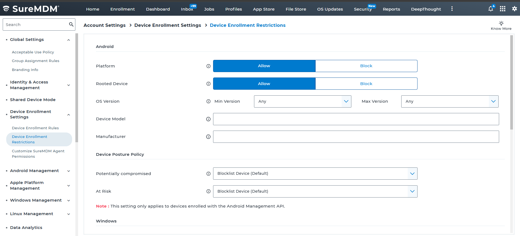
Task: Open the apps grid launcher icon
Action: (x=502, y=9)
